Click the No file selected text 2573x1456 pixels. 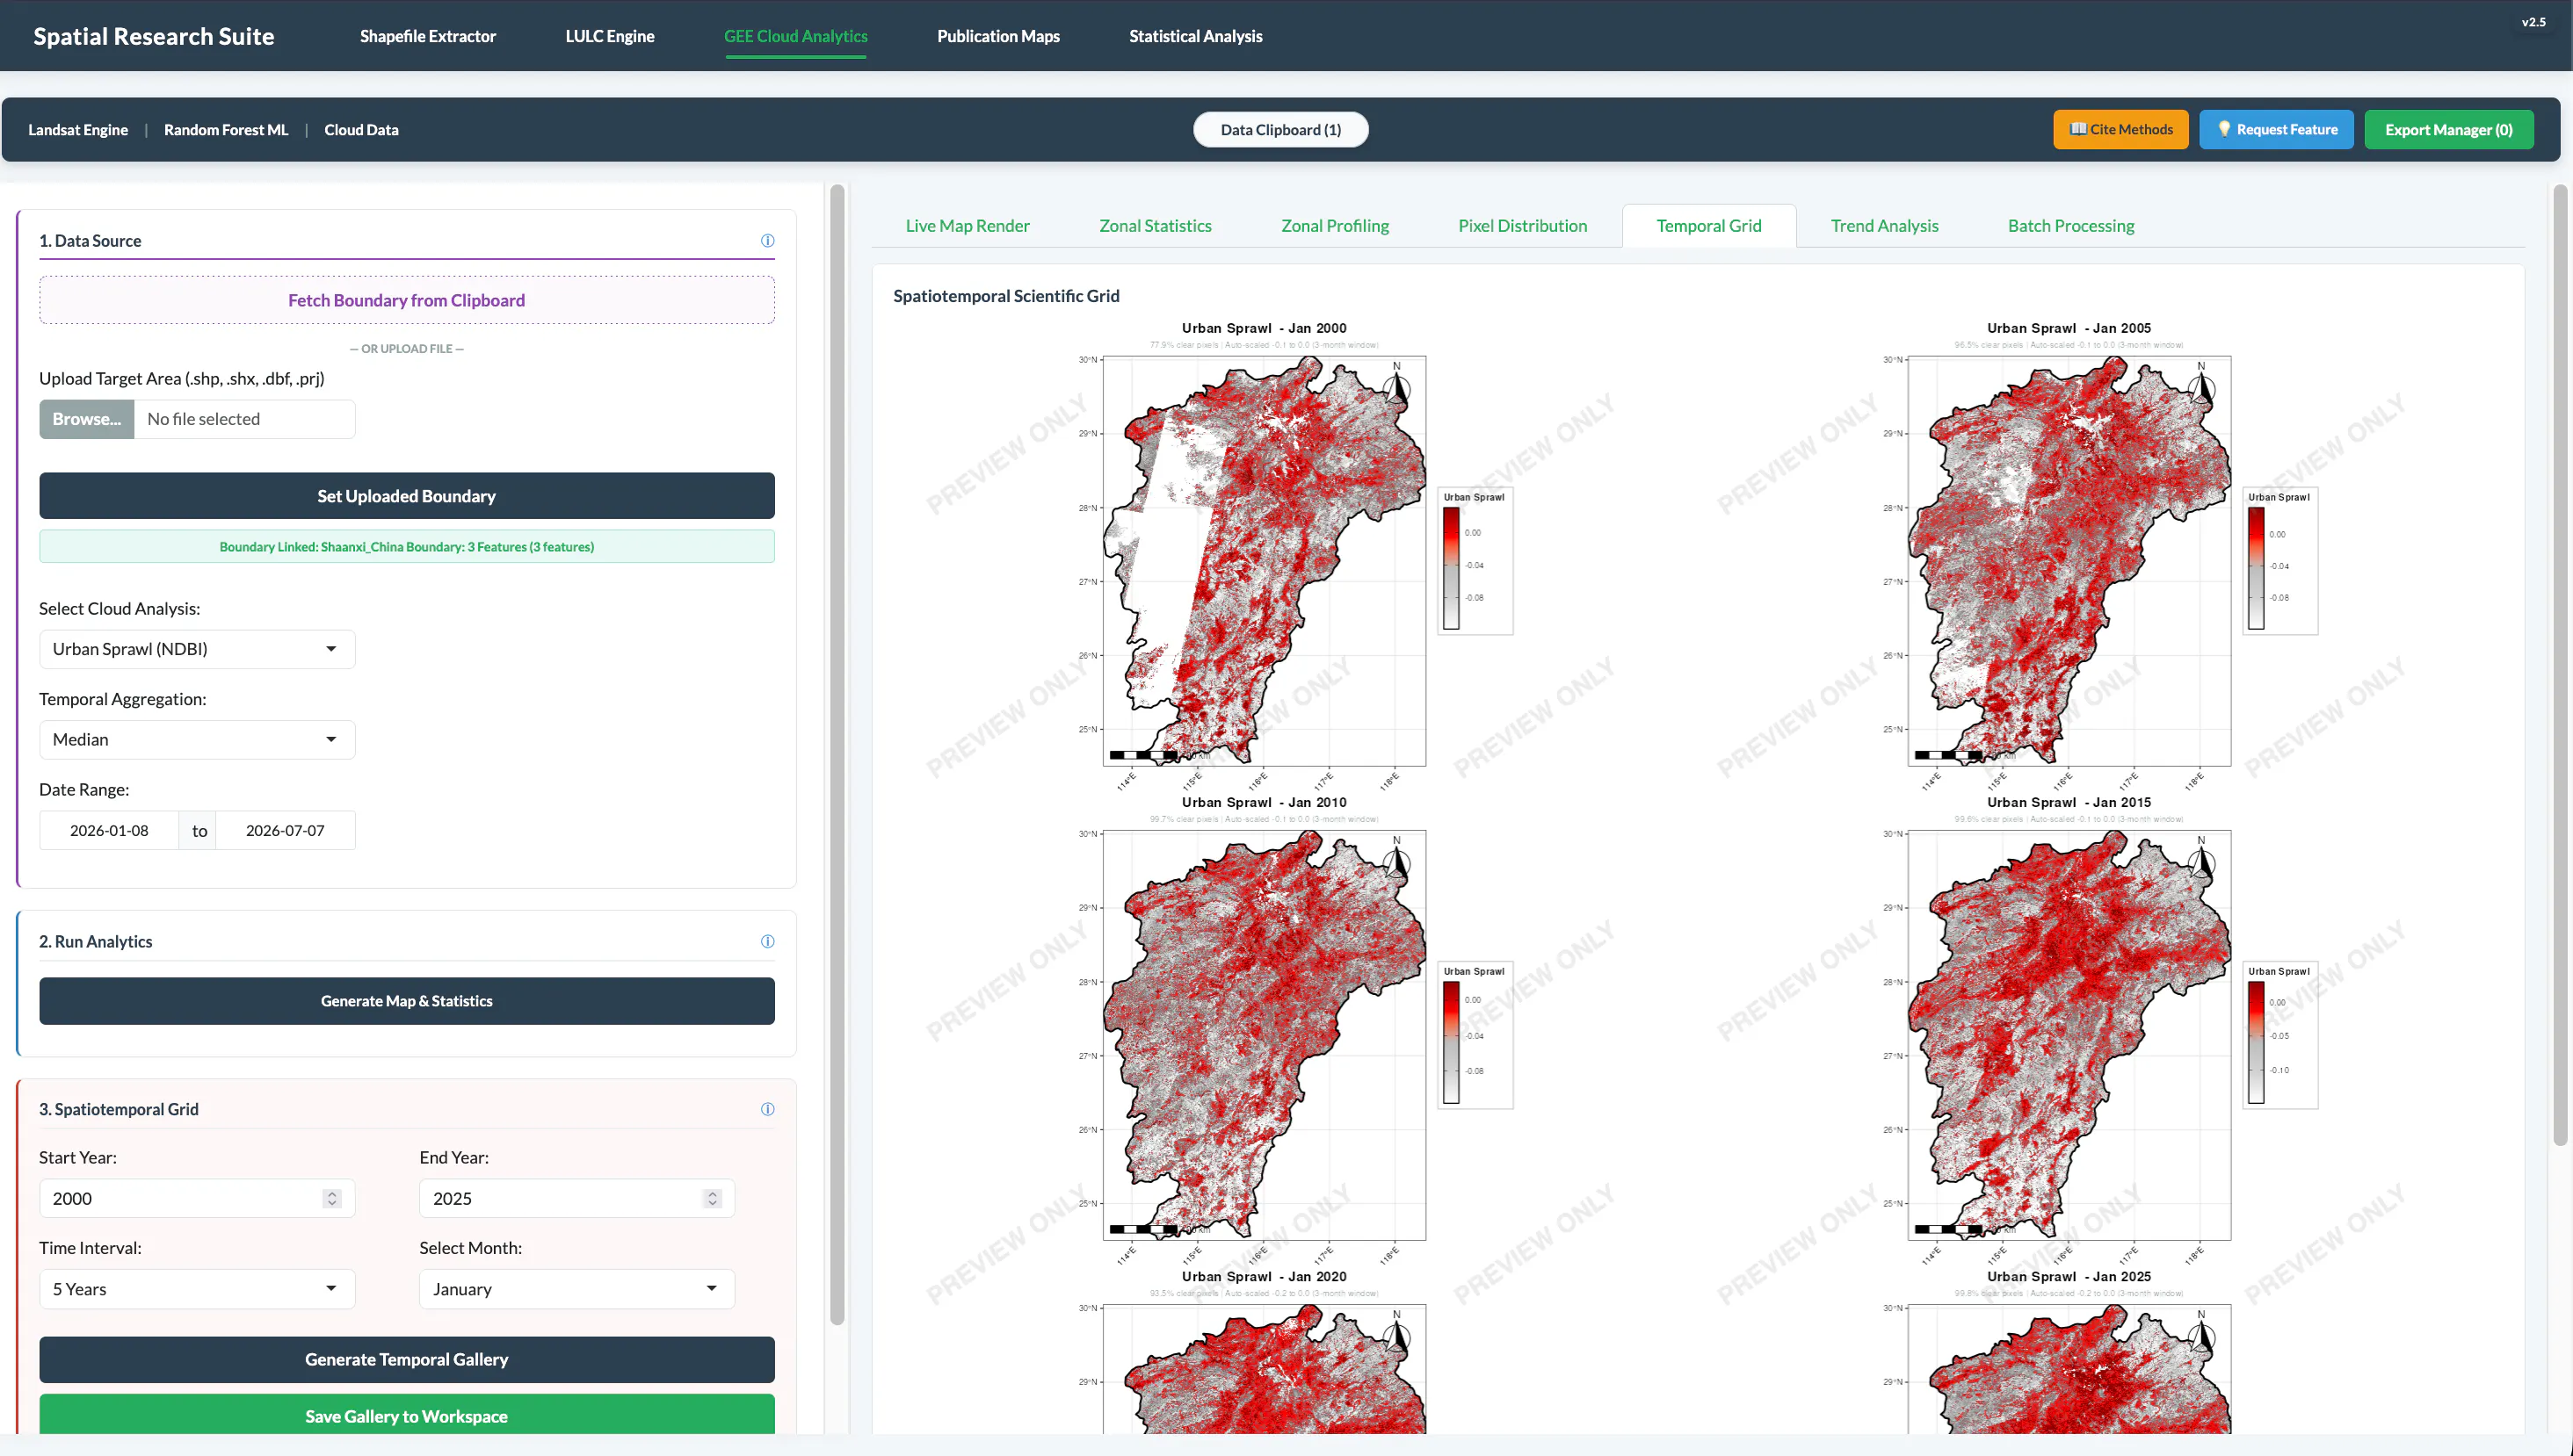pos(203,419)
